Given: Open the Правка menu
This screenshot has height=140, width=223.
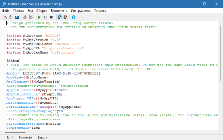Looking at the screenshot, I should coord(19,11).
